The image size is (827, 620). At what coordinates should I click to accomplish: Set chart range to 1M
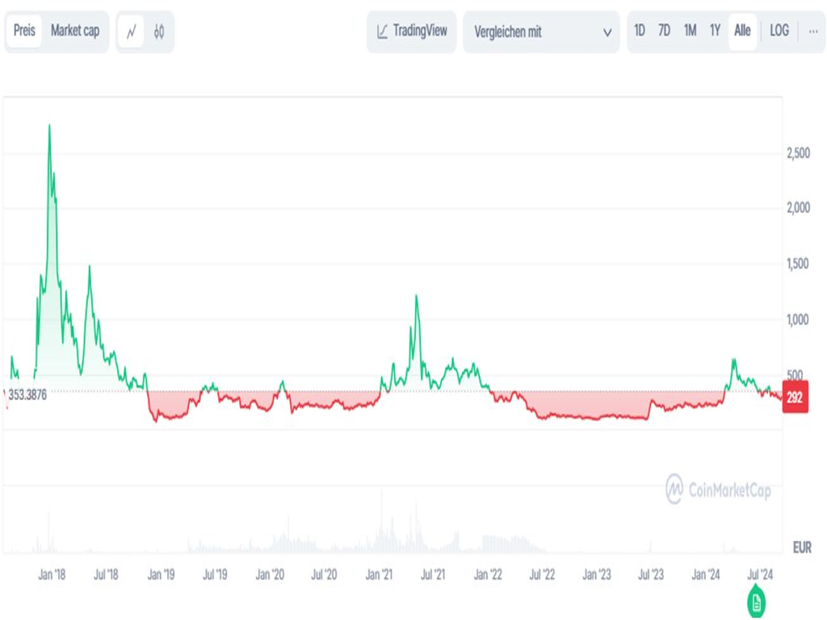point(690,31)
